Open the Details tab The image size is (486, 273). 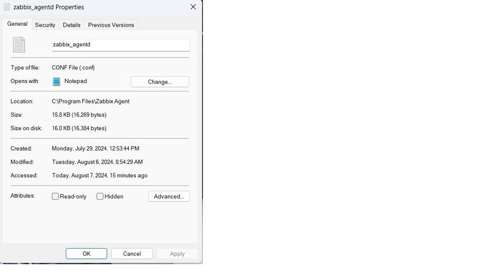72,25
